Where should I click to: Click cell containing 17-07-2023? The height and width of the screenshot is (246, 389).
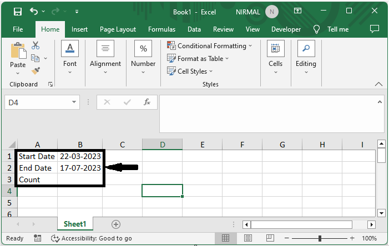click(80, 168)
